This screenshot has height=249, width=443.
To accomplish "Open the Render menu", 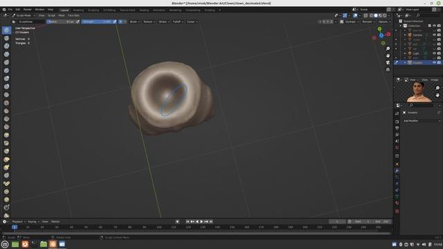I will click(28, 10).
